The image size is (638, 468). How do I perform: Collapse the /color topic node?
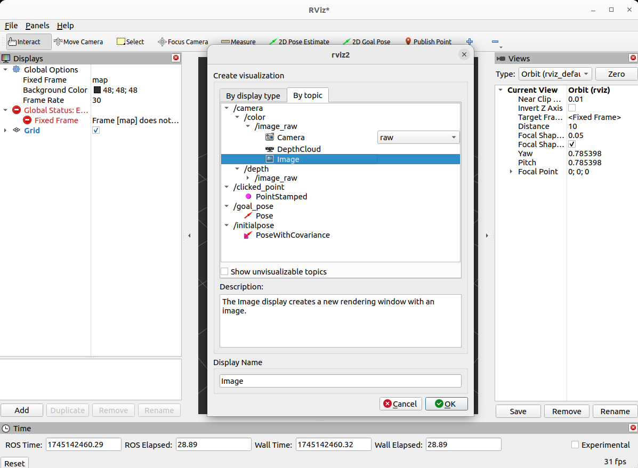tap(237, 117)
